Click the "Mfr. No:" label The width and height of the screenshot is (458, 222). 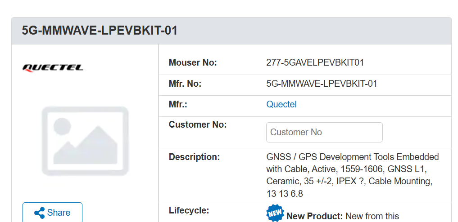[x=185, y=84]
